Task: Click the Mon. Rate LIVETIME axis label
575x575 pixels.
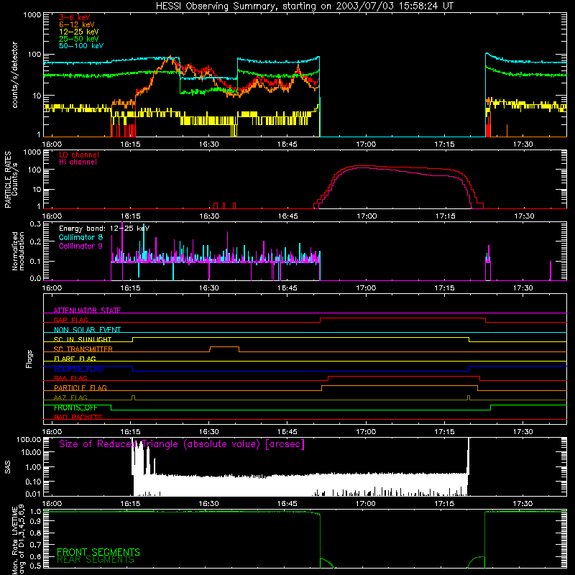Action: click(18, 540)
